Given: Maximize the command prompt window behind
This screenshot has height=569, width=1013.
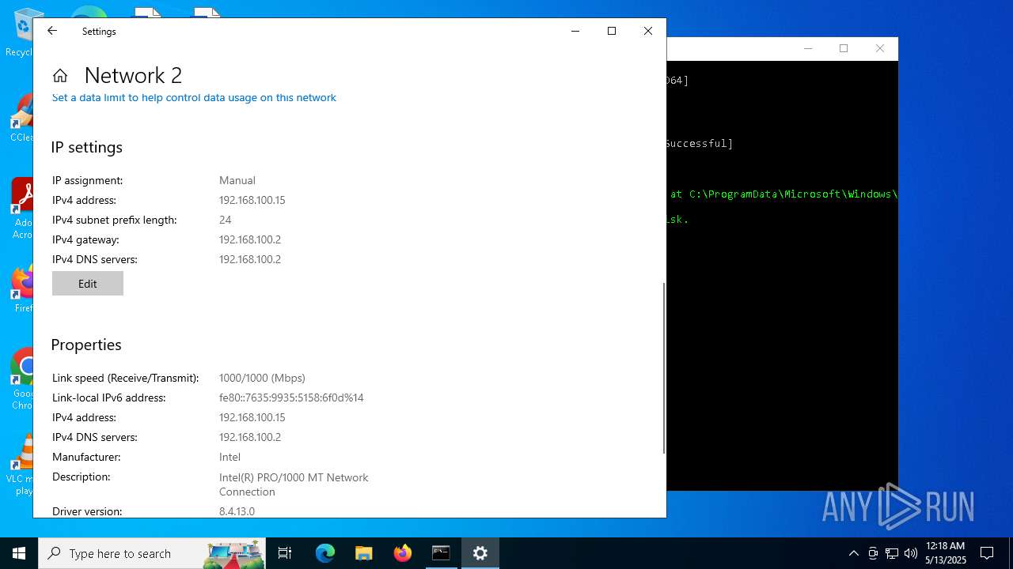Looking at the screenshot, I should tap(844, 48).
